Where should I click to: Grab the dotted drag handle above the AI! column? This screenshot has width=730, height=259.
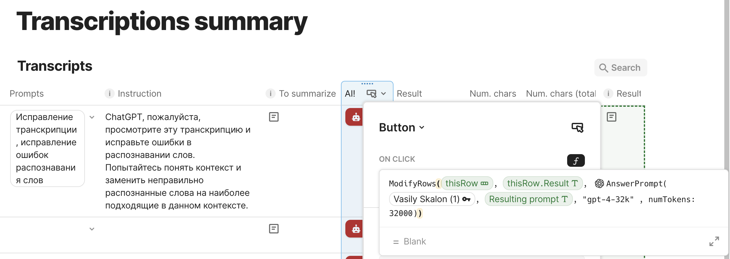click(x=367, y=84)
